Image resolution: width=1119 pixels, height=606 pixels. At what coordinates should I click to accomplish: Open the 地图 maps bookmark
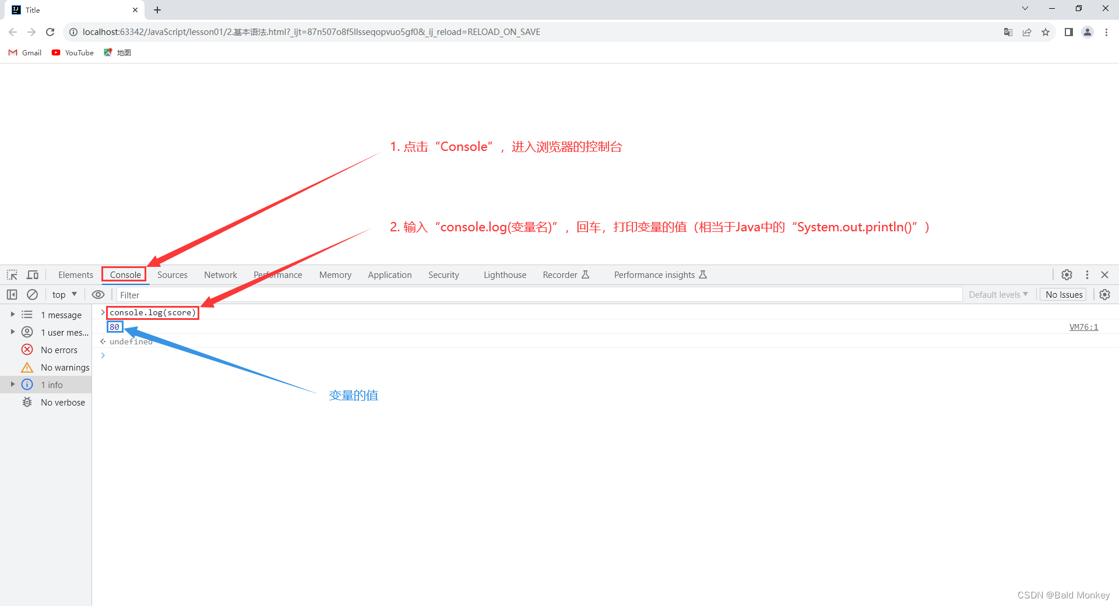click(117, 52)
